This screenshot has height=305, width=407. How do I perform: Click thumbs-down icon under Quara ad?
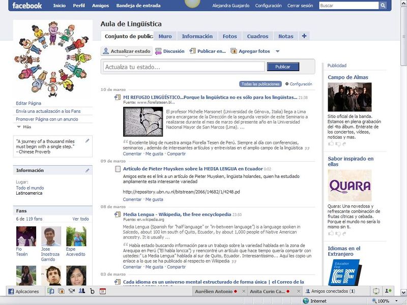click(338, 233)
